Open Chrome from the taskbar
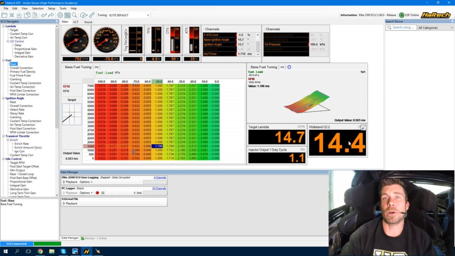 [40, 251]
